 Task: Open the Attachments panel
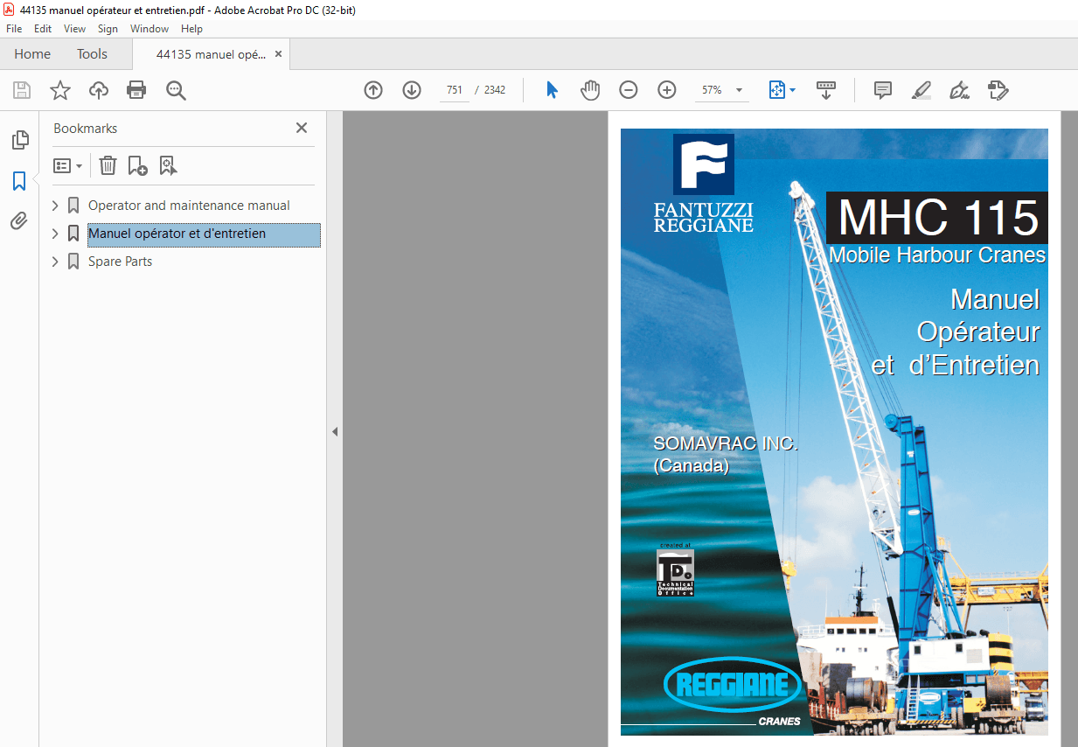pyautogui.click(x=19, y=220)
